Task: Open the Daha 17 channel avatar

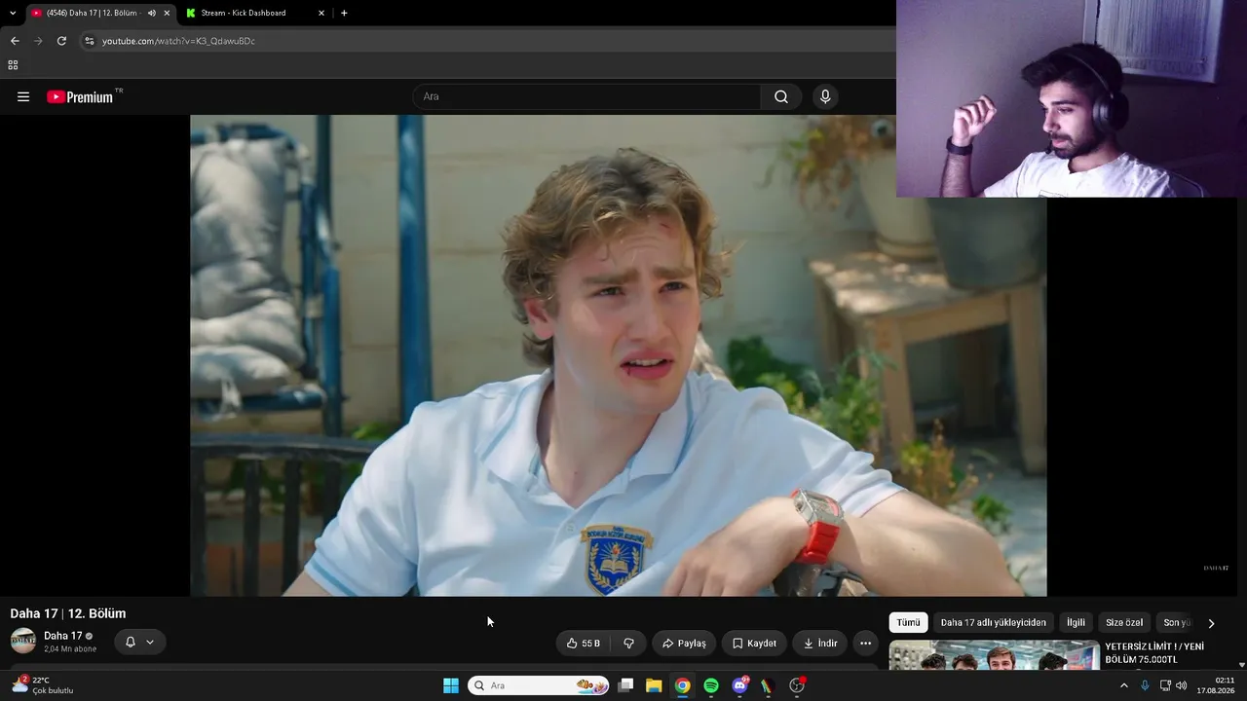Action: click(x=23, y=641)
